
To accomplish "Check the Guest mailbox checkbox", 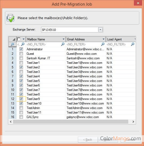I will (x=21, y=54).
